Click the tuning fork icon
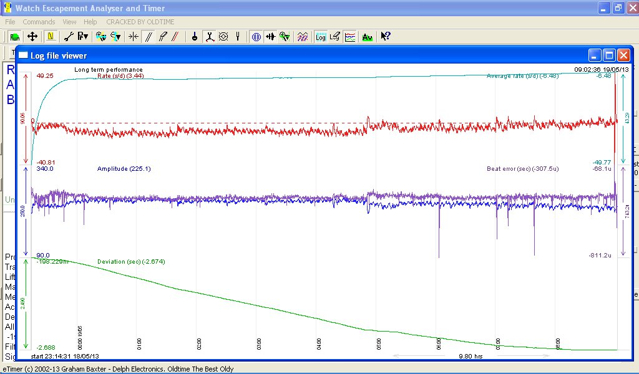Viewport: 639px width, 374px height. (x=238, y=37)
